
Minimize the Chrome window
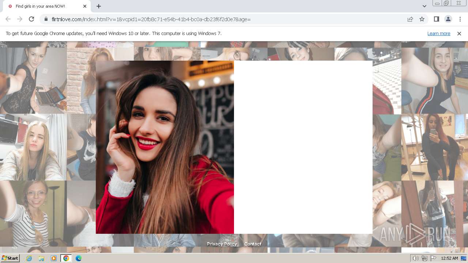(437, 3)
